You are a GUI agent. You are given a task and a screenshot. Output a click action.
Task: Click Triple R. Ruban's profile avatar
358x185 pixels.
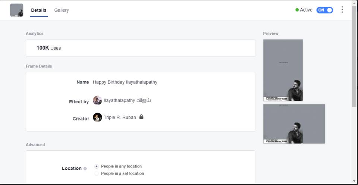coord(97,117)
